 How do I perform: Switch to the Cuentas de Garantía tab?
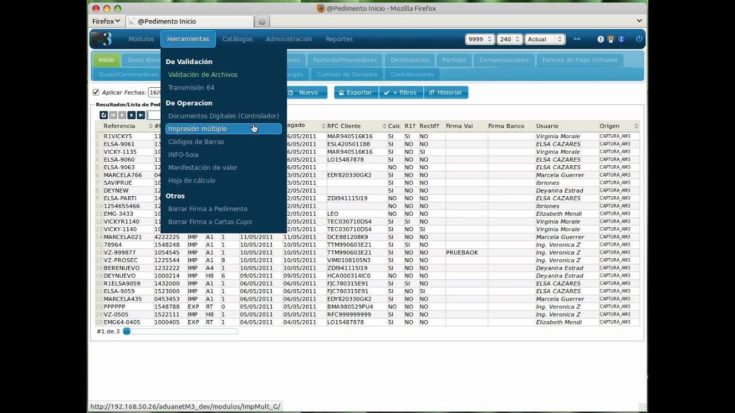coord(347,75)
